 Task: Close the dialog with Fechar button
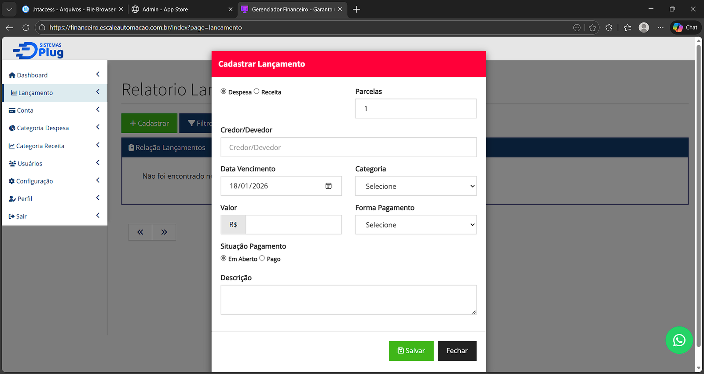click(457, 351)
